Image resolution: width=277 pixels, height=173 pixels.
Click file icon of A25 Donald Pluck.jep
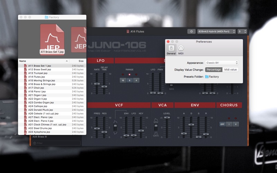[x=25, y=110]
